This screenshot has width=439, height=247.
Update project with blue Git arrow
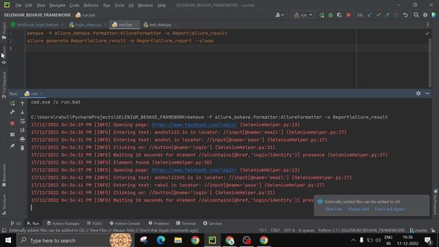pos(370,15)
